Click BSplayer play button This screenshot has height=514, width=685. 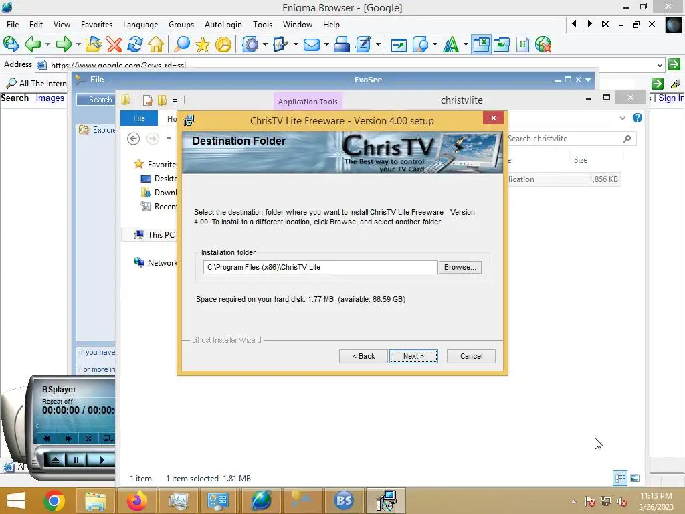[x=102, y=460]
